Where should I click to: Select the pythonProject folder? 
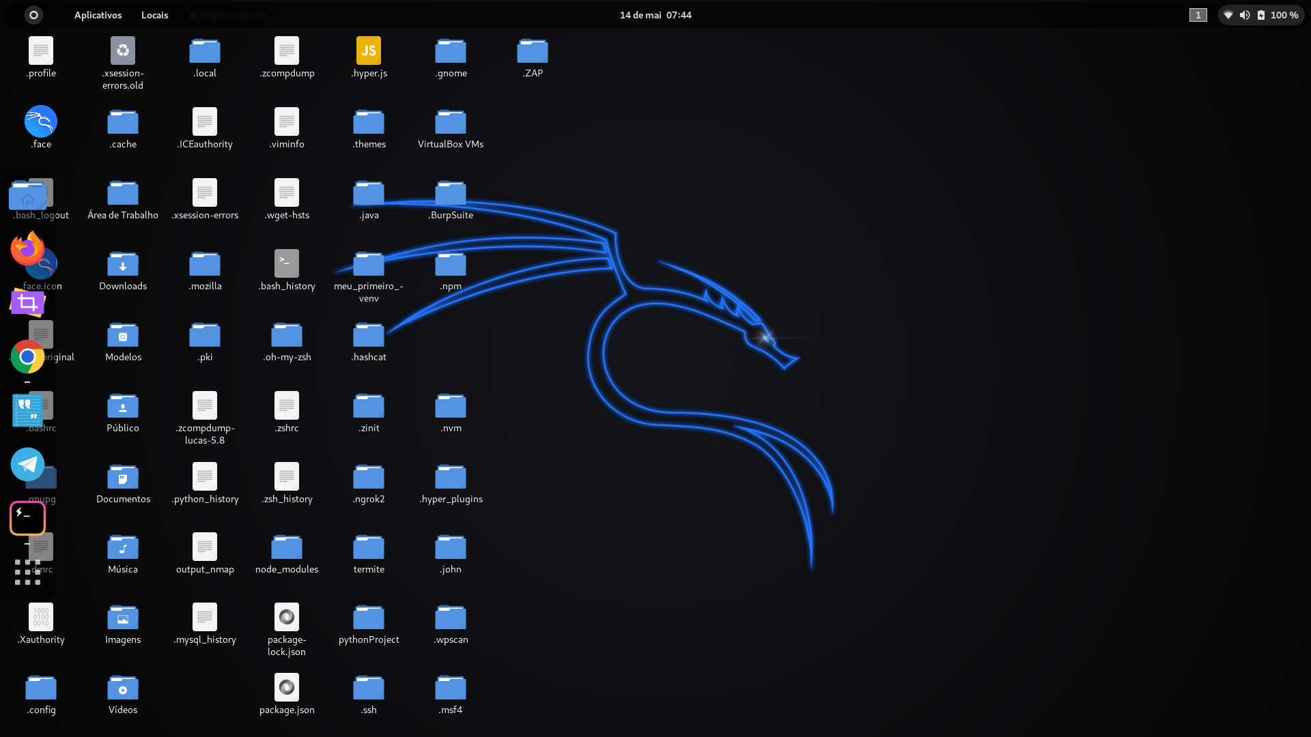tap(369, 617)
